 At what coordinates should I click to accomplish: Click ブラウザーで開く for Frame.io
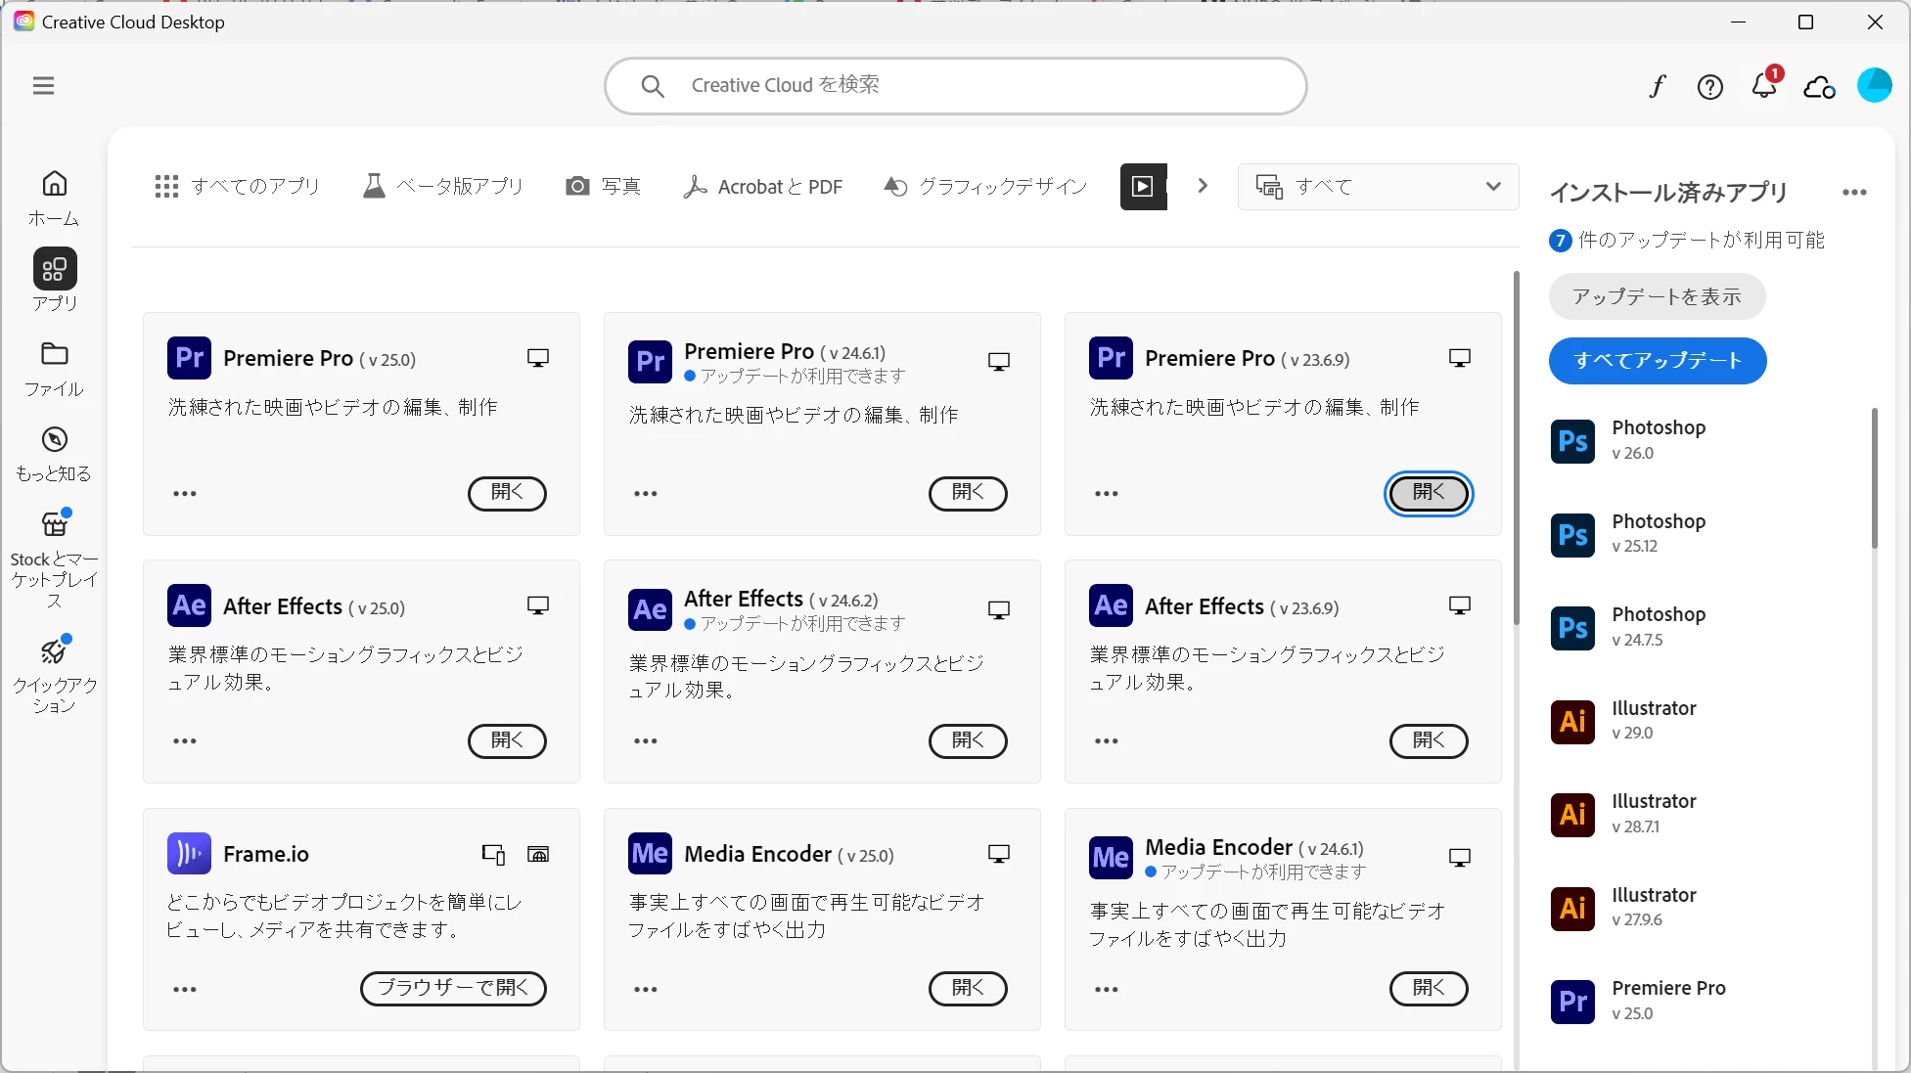coord(453,988)
